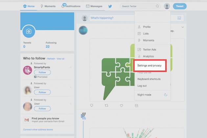This screenshot has width=207, height=138.
Task: Click the Tweet button
Action: pyautogui.click(x=180, y=6)
